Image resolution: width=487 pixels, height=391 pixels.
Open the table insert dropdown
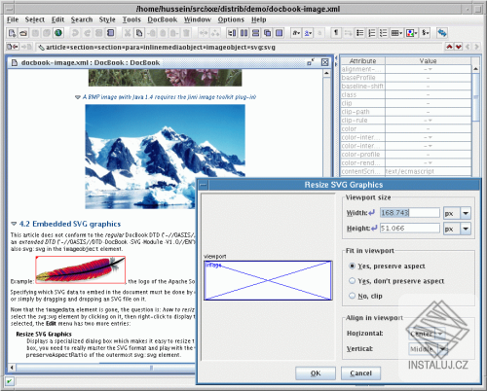396,33
